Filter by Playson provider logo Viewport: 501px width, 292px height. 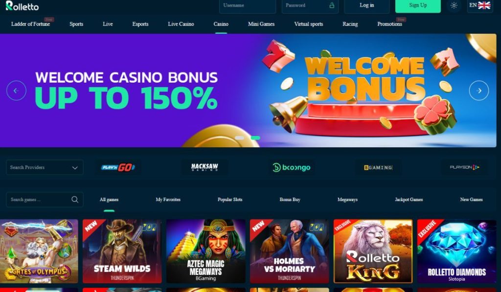(x=465, y=167)
